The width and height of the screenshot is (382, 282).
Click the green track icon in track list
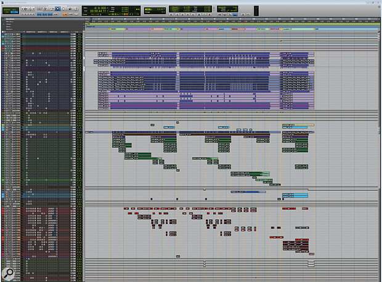(x=3, y=41)
